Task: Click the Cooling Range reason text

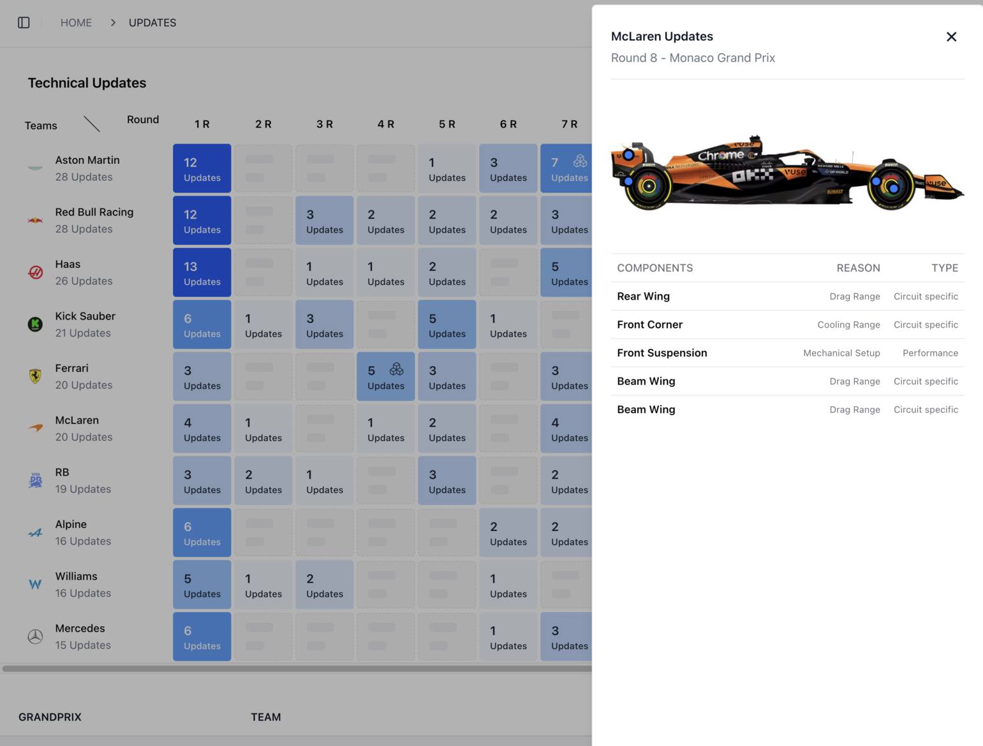Action: pos(848,325)
